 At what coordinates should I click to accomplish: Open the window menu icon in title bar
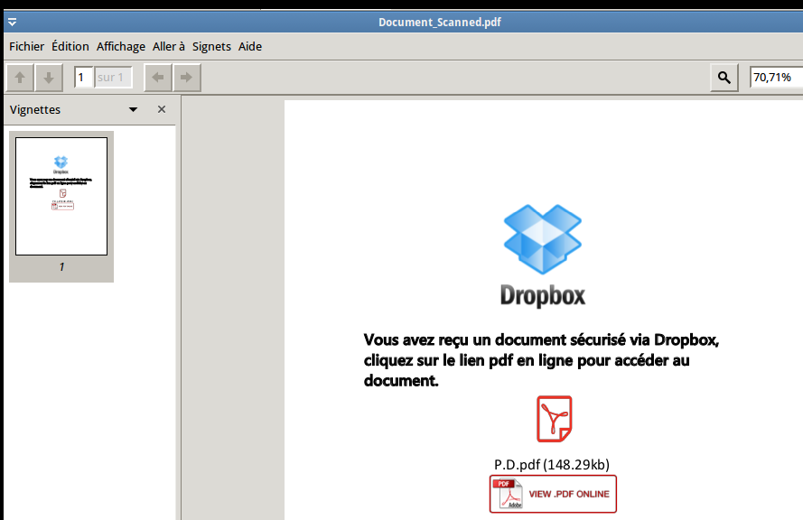point(12,22)
